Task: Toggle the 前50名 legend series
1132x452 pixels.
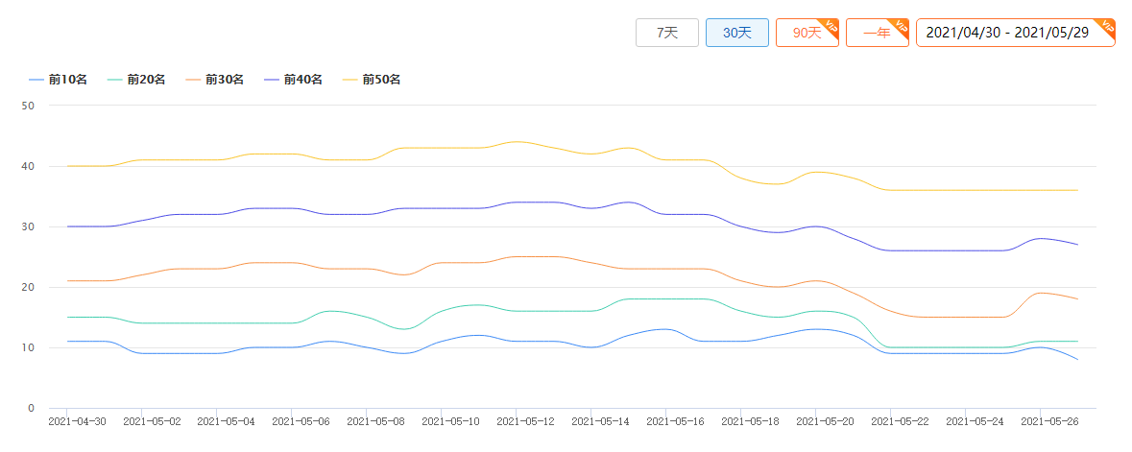Action: [381, 80]
